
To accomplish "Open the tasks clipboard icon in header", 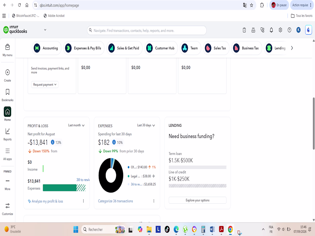I will (244, 30).
